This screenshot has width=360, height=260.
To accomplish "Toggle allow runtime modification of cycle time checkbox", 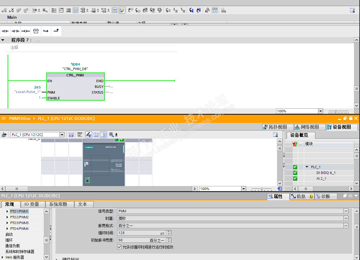I will (x=119, y=247).
